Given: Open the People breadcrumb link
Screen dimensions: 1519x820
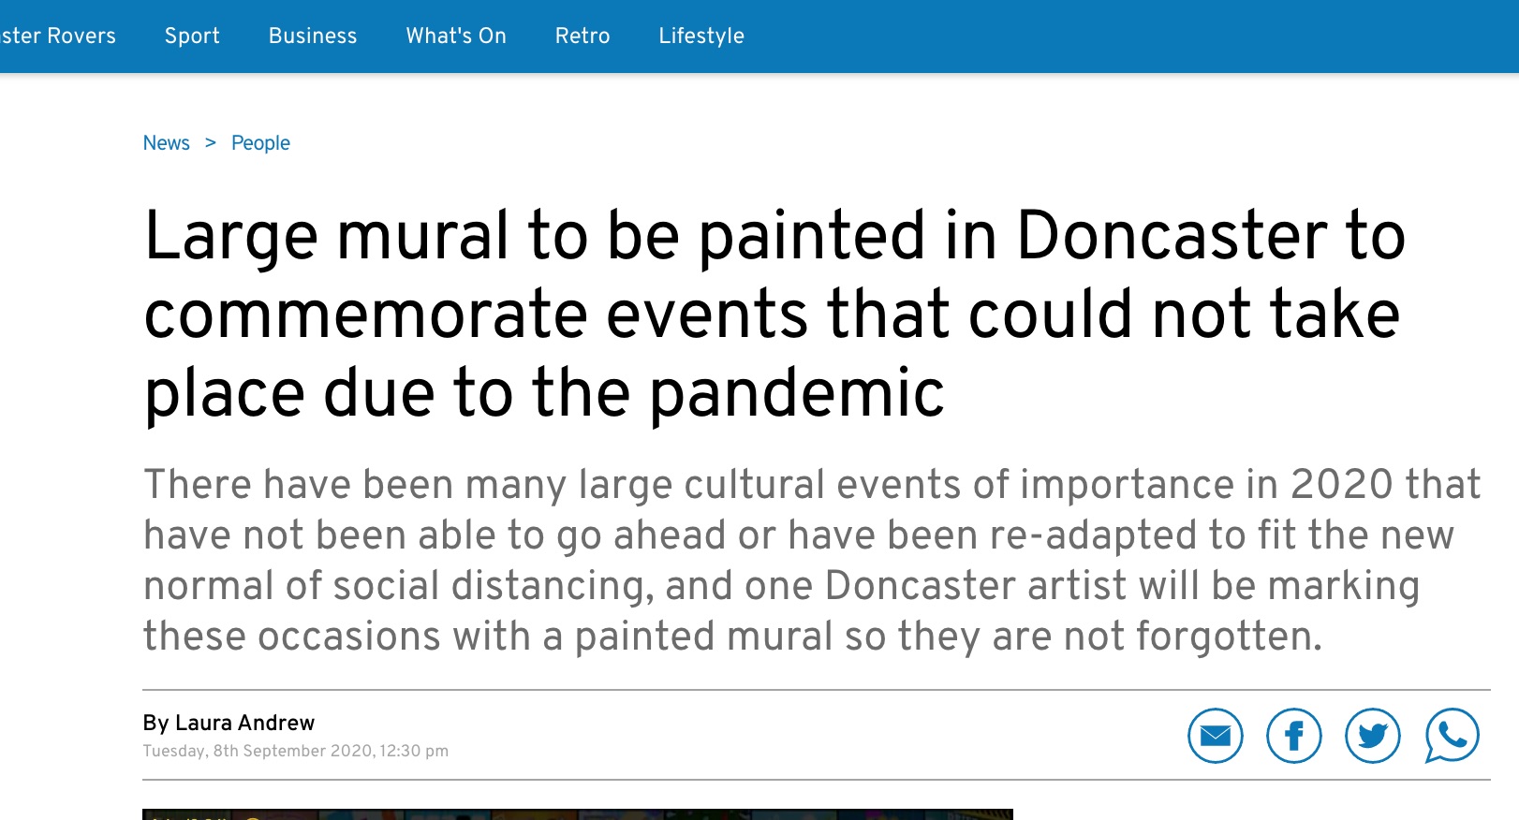Looking at the screenshot, I should (x=260, y=143).
